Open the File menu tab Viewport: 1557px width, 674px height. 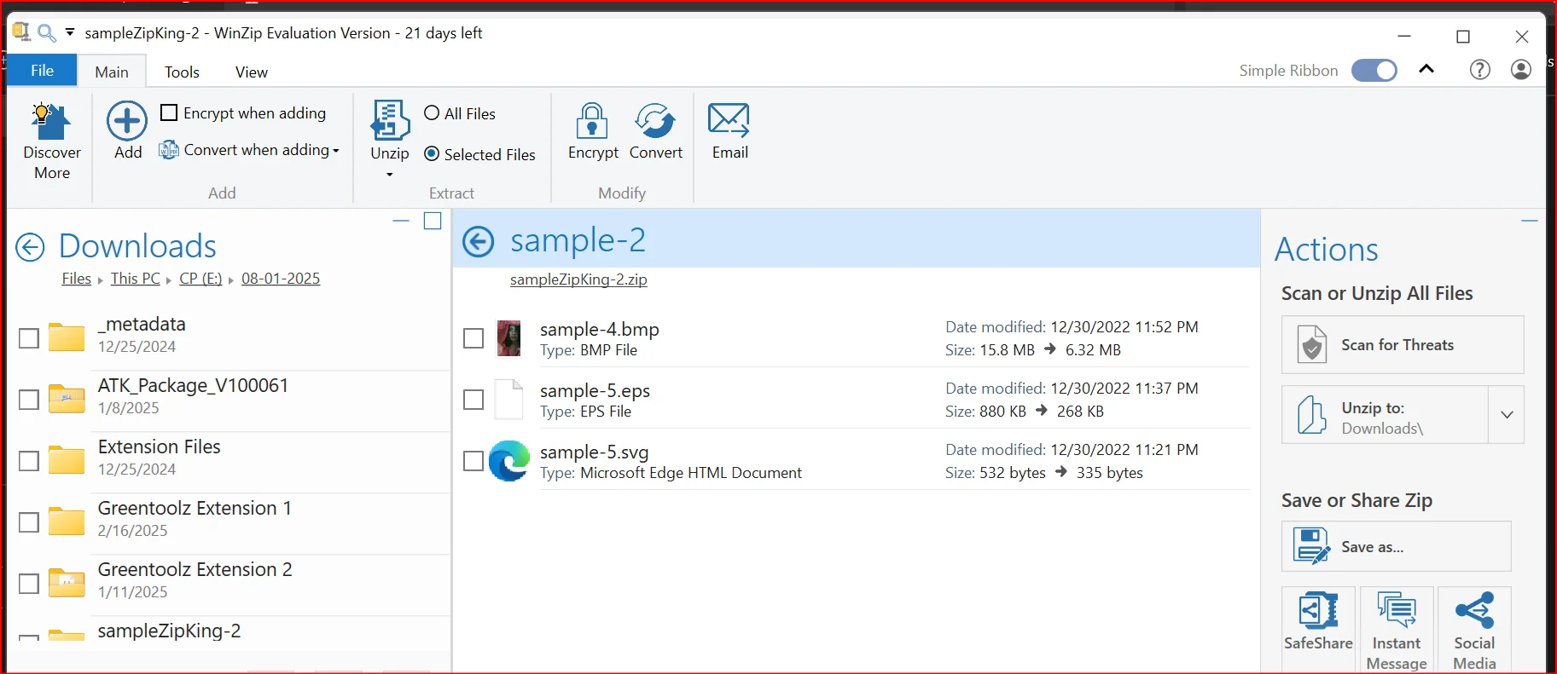42,71
